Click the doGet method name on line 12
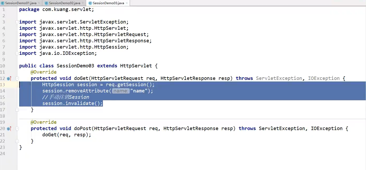This screenshot has width=366, height=170. coord(81,78)
